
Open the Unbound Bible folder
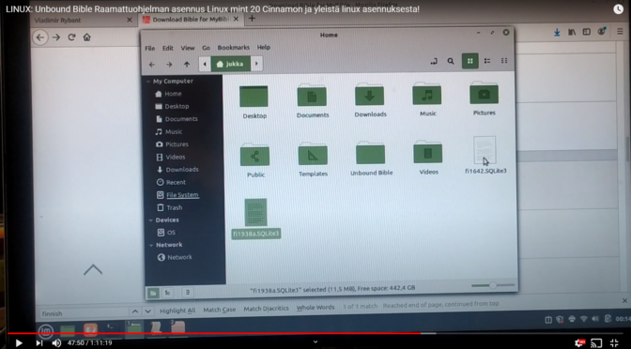pos(371,159)
